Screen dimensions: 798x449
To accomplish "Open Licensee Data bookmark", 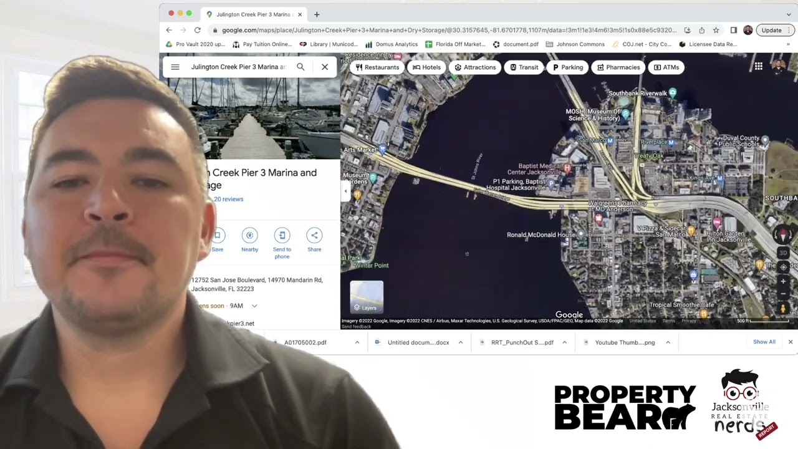I will 708,44.
